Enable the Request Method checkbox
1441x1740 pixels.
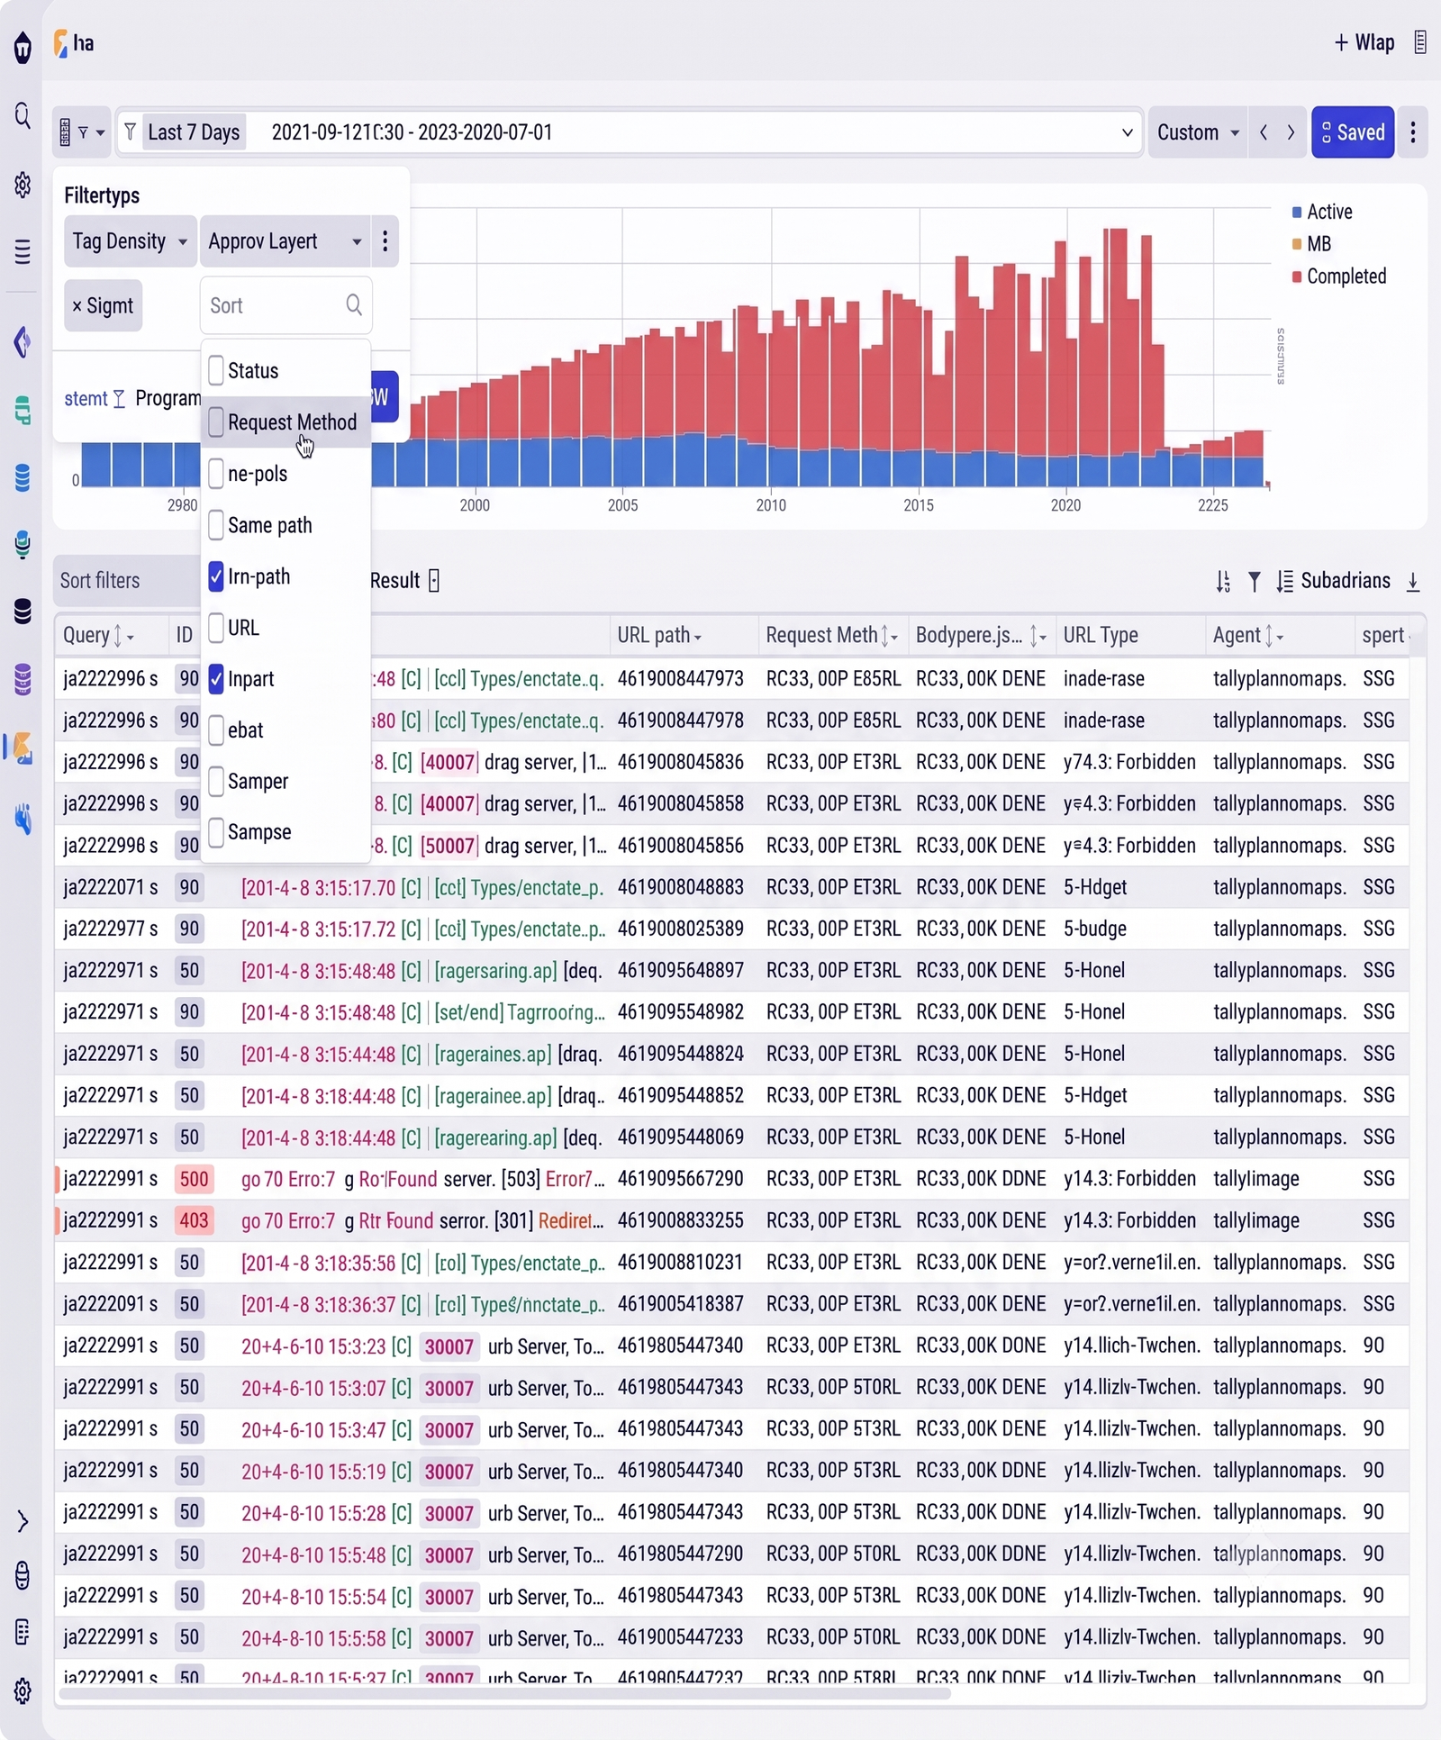(x=216, y=421)
